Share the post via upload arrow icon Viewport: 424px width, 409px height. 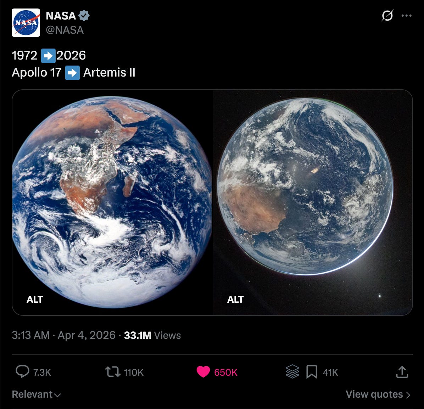(x=402, y=372)
